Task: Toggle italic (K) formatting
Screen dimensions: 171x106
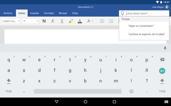Action: tap(53, 21)
